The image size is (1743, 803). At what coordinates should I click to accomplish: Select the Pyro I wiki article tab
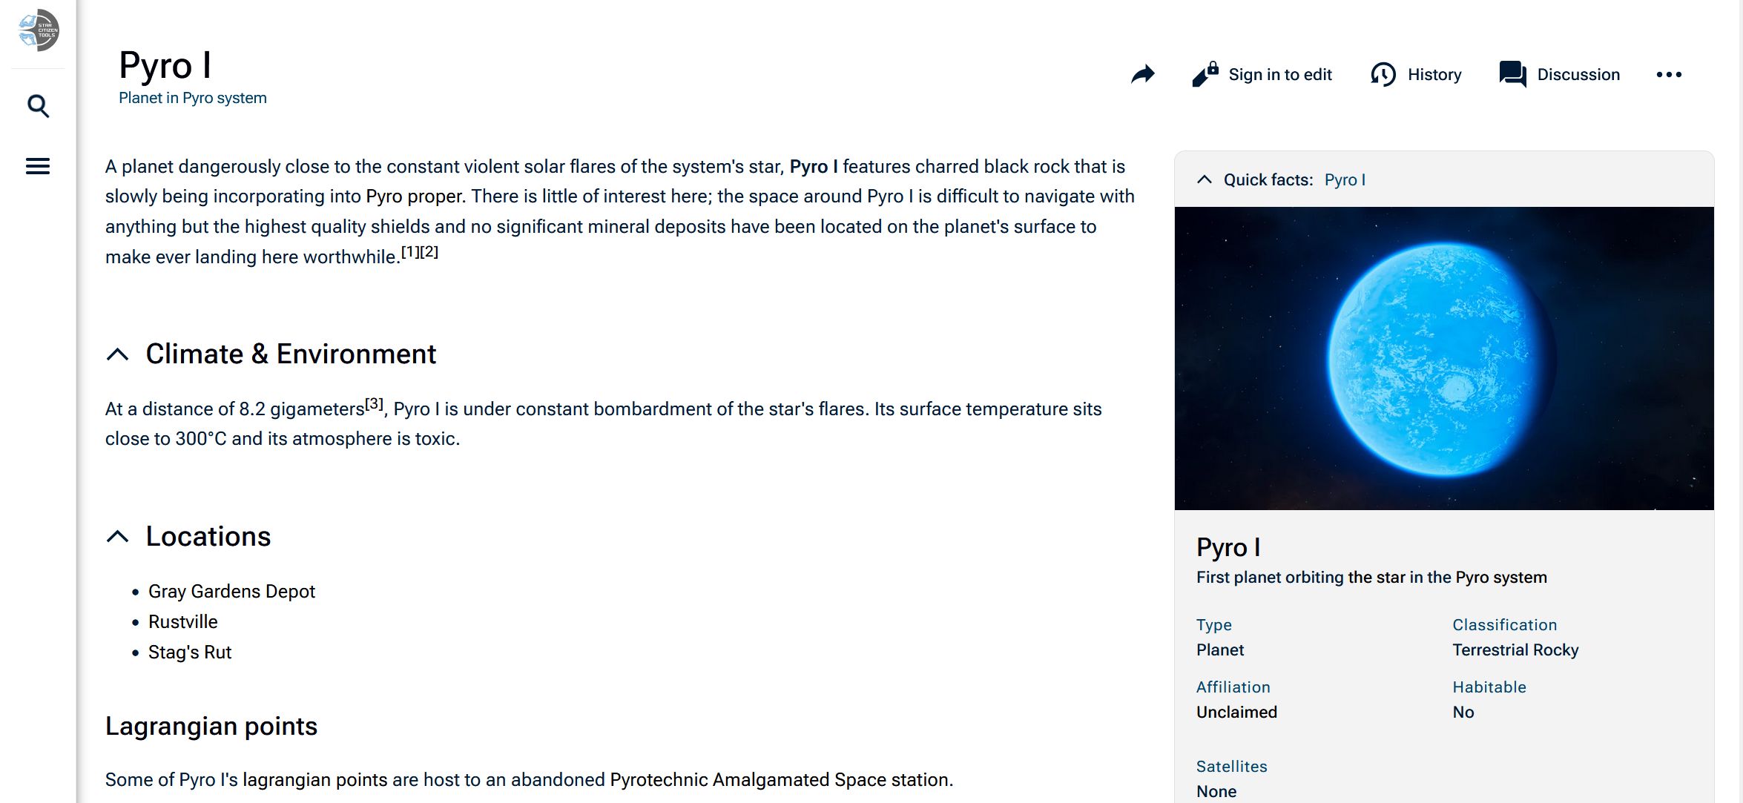(1347, 179)
